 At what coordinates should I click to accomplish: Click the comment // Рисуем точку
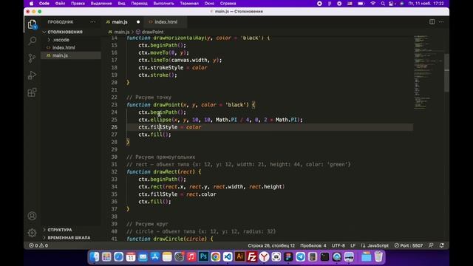click(x=149, y=98)
